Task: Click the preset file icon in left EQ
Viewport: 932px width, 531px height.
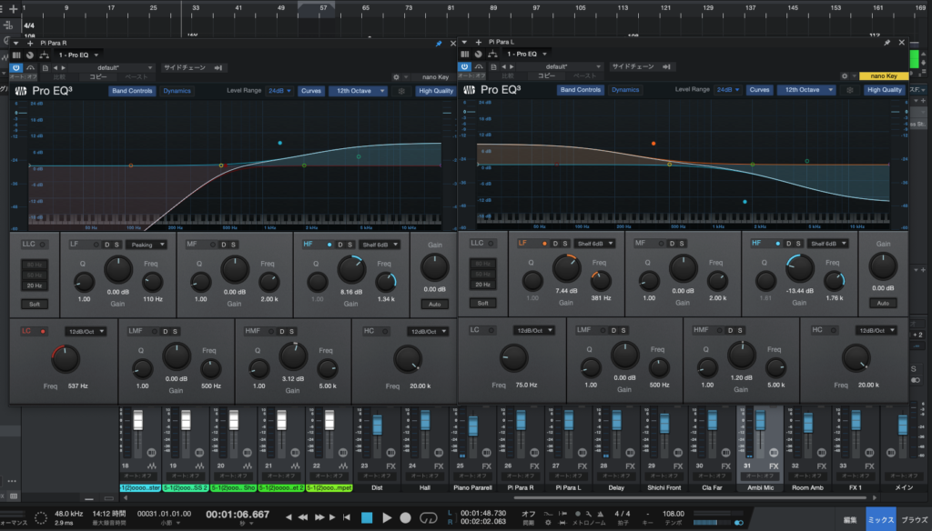Action: 46,67
